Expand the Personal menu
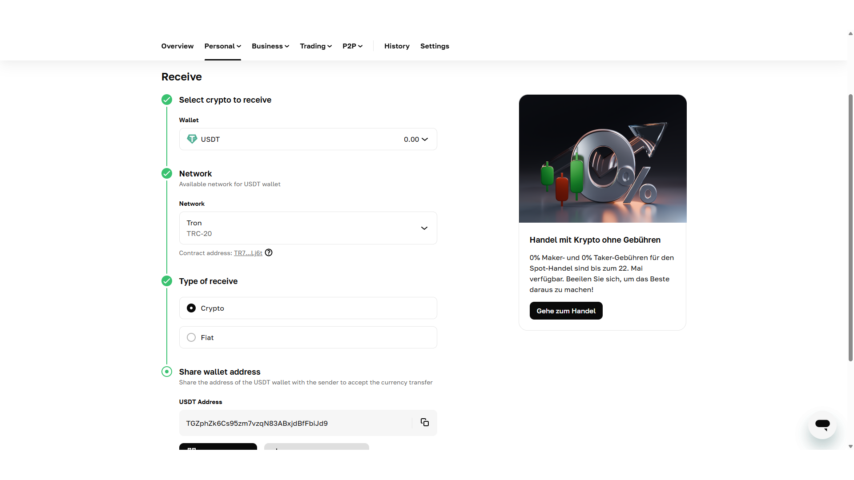This screenshot has height=480, width=854. (x=222, y=46)
